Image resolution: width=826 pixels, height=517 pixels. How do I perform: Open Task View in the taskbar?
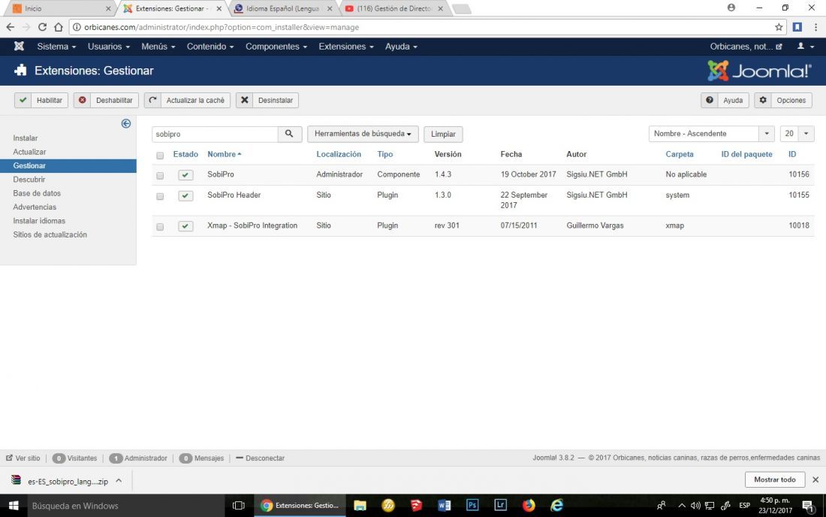click(239, 506)
